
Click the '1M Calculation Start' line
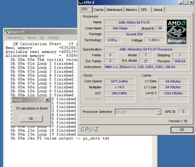coord(45,44)
